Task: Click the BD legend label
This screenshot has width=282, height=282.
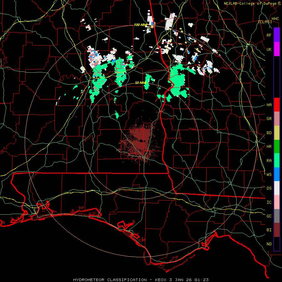Action: coord(269,133)
